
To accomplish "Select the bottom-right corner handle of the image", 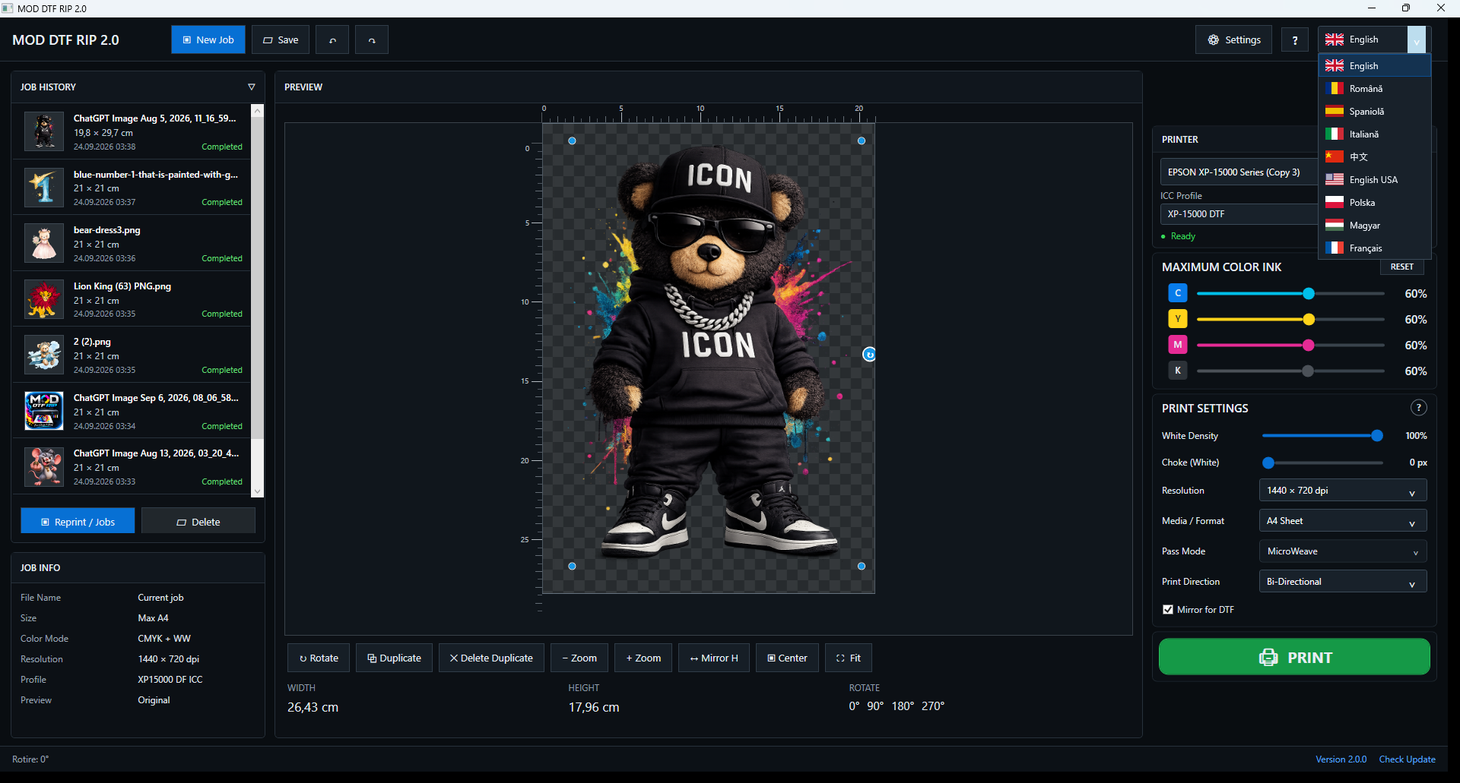I will pos(862,566).
